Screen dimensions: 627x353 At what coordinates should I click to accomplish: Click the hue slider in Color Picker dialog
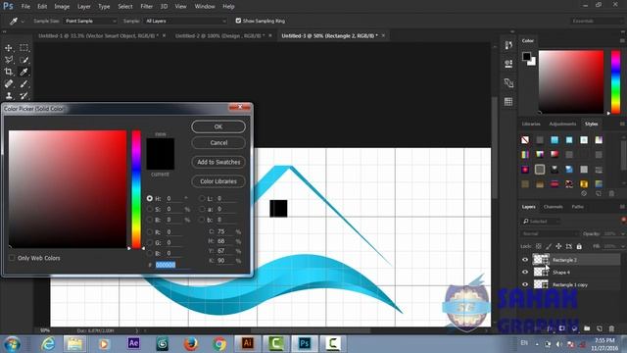(136, 189)
